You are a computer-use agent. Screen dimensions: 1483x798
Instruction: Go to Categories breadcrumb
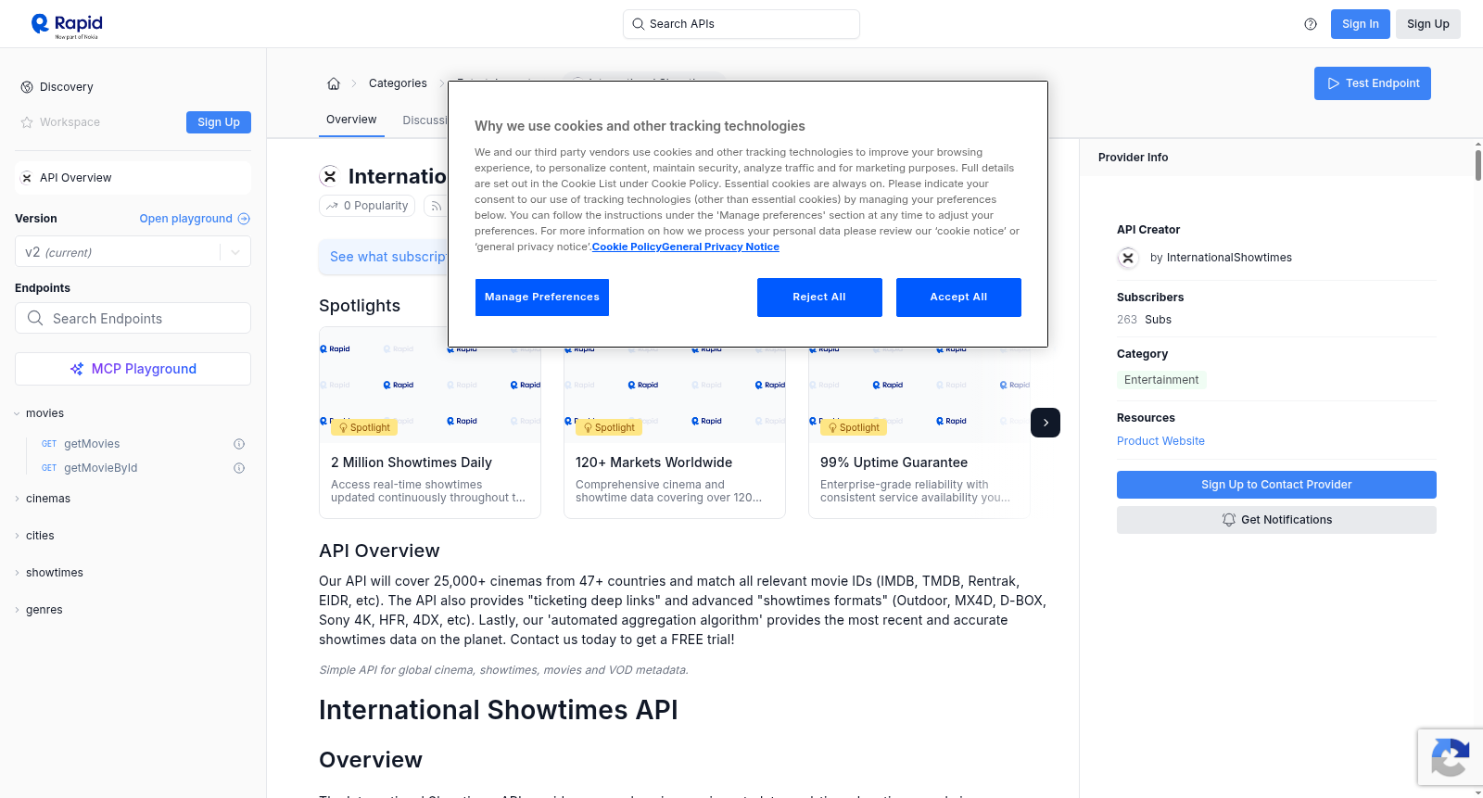tap(398, 83)
